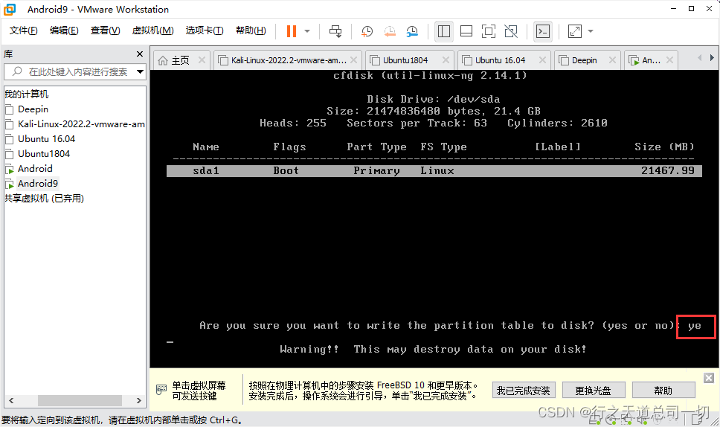The width and height of the screenshot is (720, 427).
Task: Close the 库 library panel
Action: tap(140, 54)
